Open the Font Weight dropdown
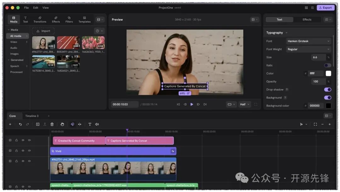Image resolution: width=340 pixels, height=192 pixels. tap(309, 49)
